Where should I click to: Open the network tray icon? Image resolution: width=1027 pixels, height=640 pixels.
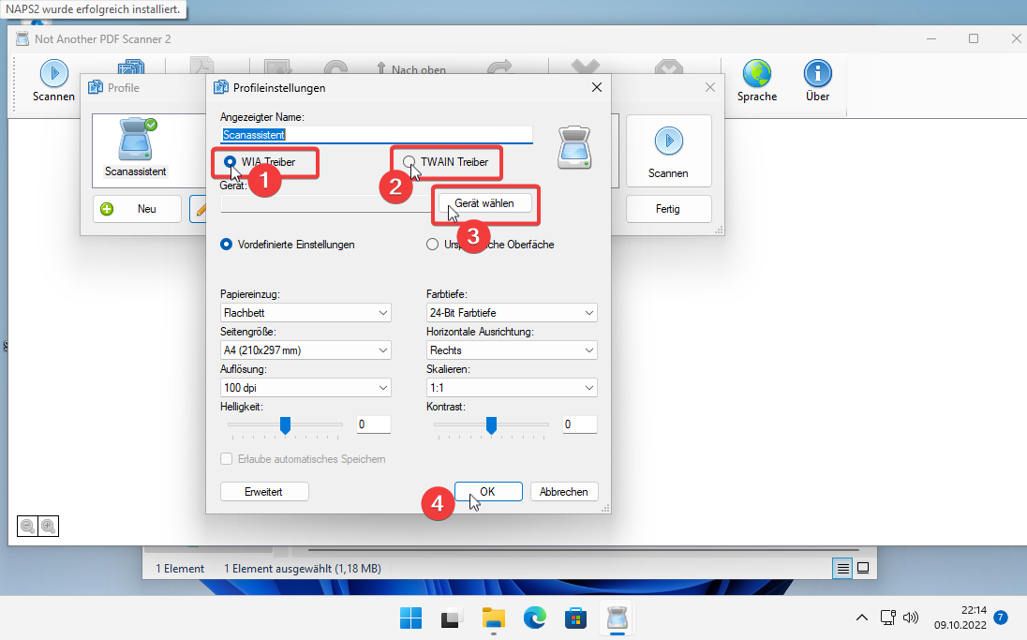click(x=888, y=618)
